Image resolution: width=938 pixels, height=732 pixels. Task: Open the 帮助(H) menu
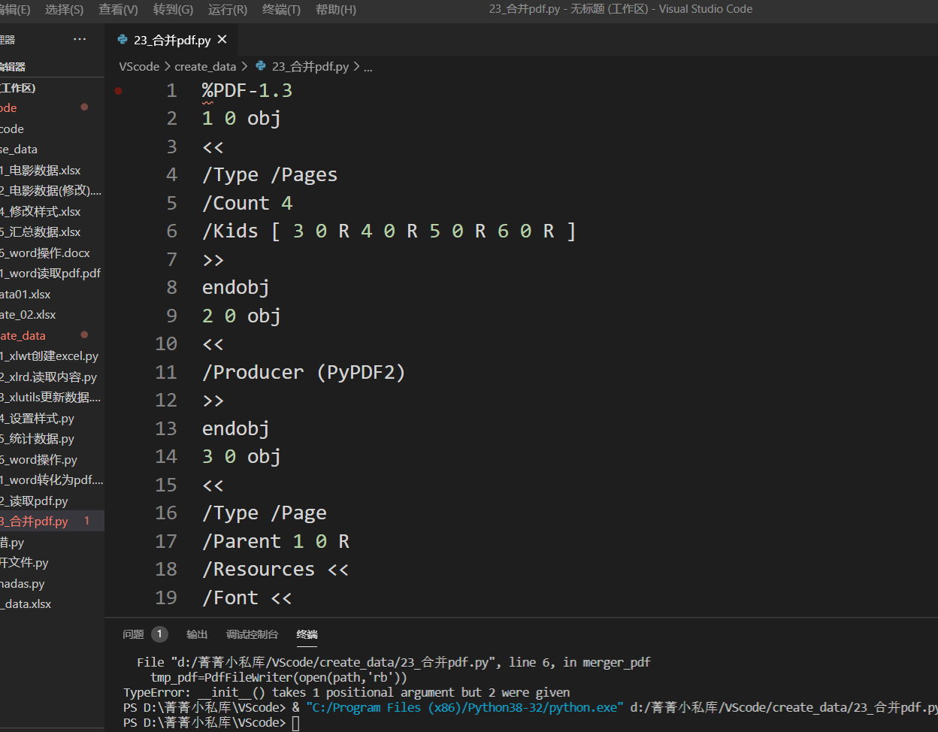point(336,9)
